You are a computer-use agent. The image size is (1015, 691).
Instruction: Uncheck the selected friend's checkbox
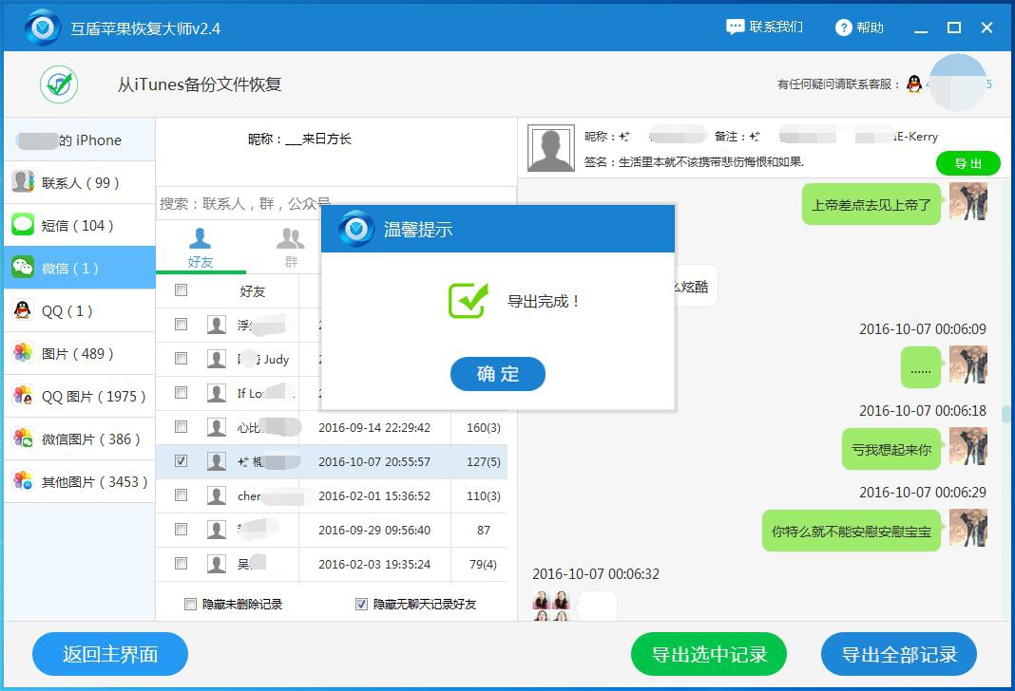(181, 461)
